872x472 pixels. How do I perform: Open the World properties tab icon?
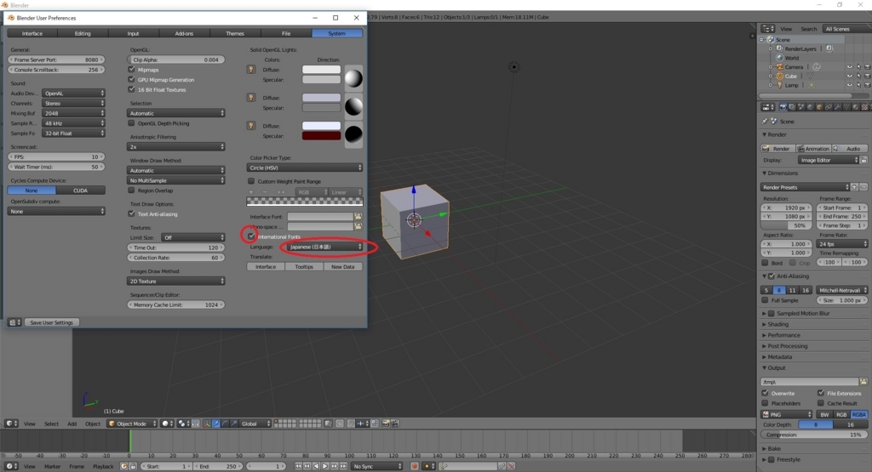[x=811, y=107]
